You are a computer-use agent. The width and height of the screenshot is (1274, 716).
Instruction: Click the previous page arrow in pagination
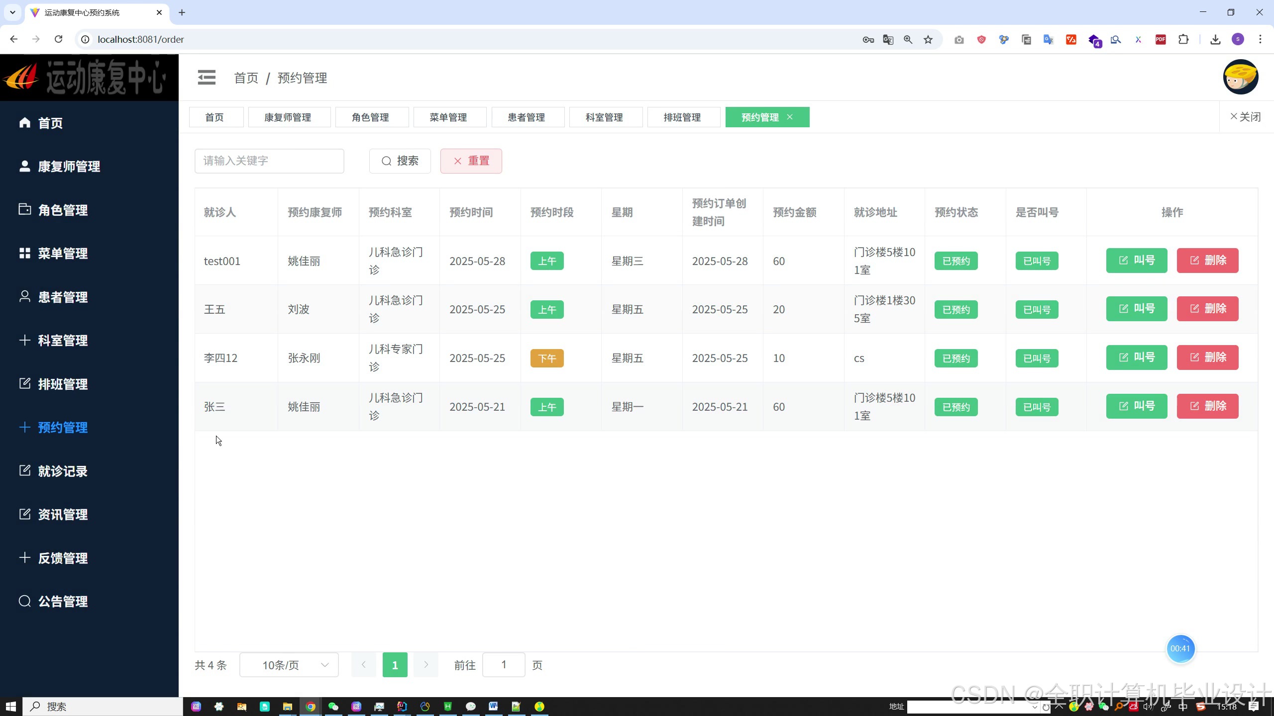click(363, 665)
